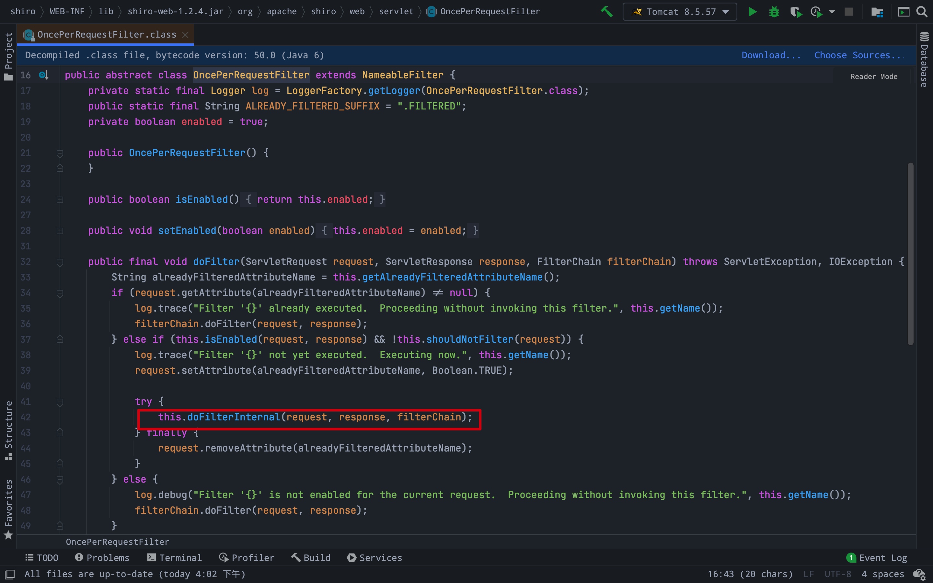Image resolution: width=933 pixels, height=583 pixels.
Task: Open the Project tool window
Action: click(8, 56)
